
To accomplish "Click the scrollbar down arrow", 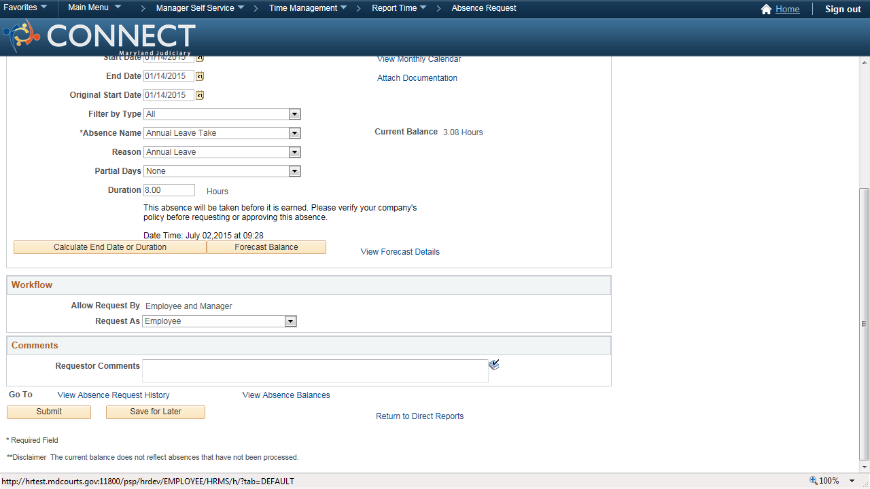I will pyautogui.click(x=864, y=467).
